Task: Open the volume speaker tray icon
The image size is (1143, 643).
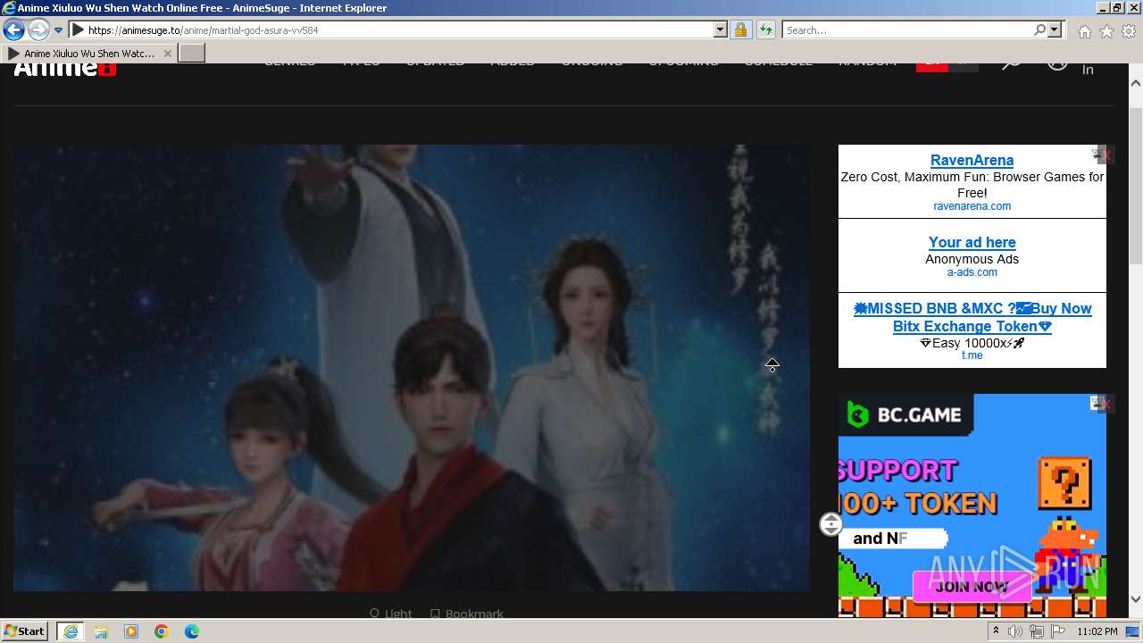Action: [1015, 631]
